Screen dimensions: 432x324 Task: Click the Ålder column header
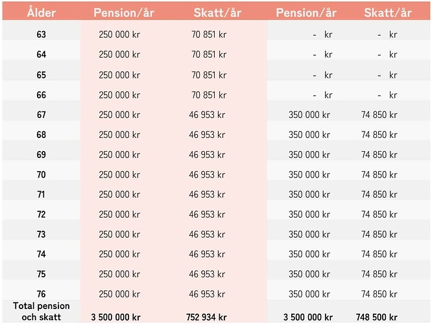[x=40, y=12]
